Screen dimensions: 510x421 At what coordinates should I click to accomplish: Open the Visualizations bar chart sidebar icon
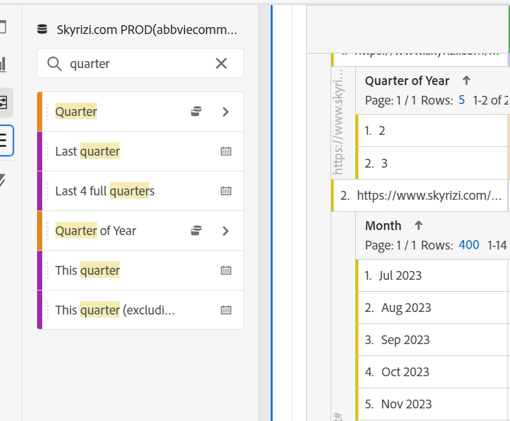pyautogui.click(x=3, y=64)
